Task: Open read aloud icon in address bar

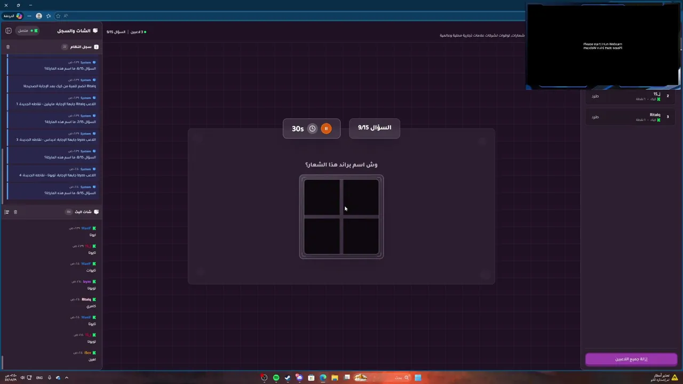Action: click(66, 16)
